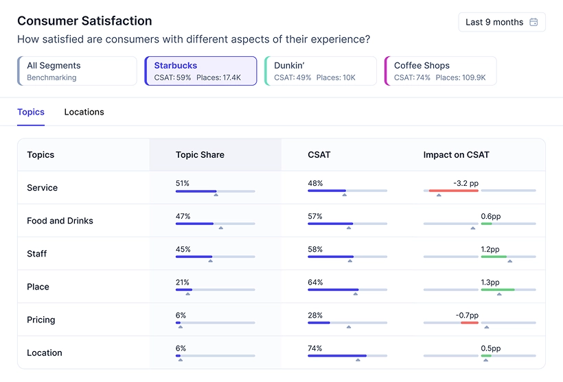Open the Topics tab

coord(31,112)
